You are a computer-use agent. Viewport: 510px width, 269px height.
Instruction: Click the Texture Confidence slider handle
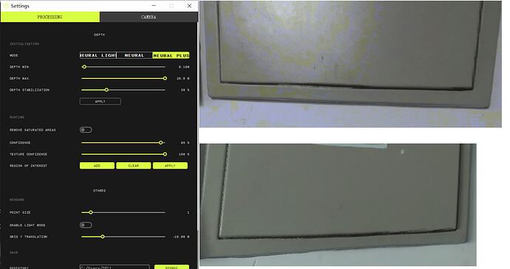click(165, 154)
